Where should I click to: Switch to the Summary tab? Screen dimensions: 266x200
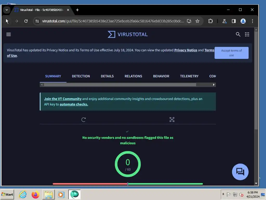[53, 76]
